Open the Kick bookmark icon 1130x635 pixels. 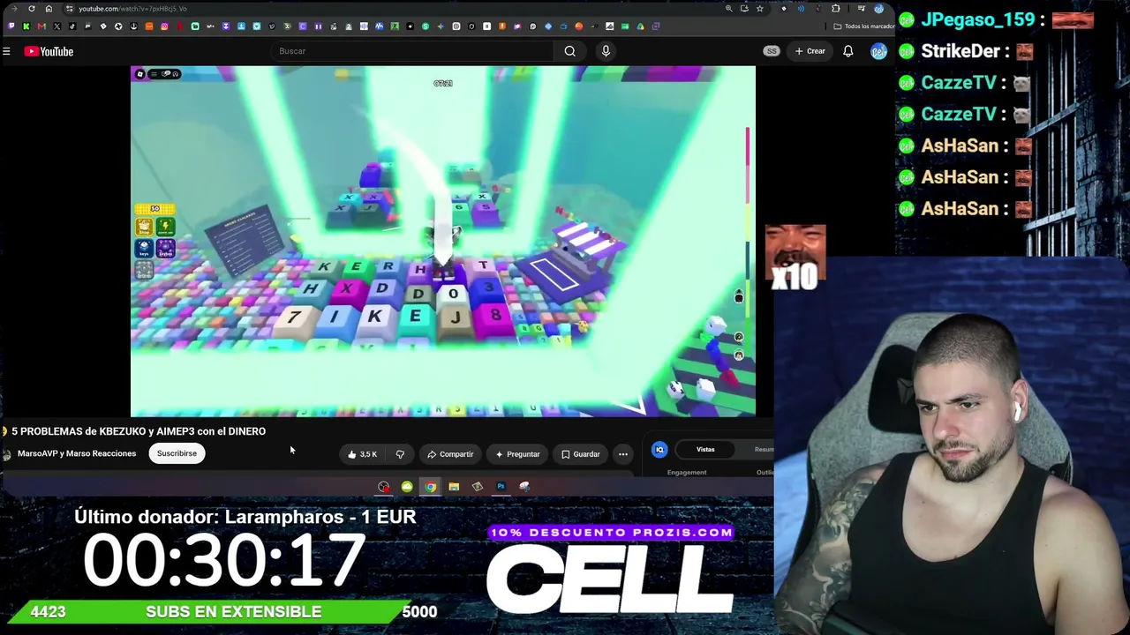click(26, 26)
